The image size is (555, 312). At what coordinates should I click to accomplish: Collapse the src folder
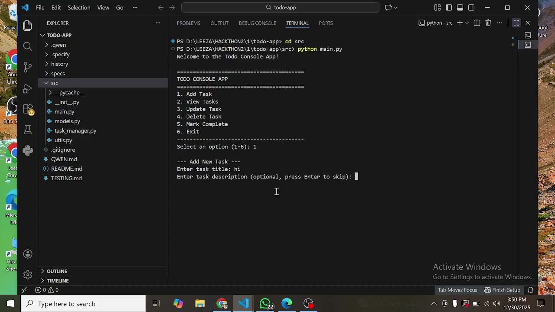[47, 83]
